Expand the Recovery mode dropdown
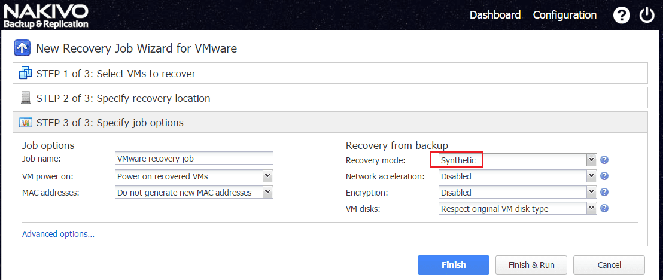Viewport: 663px width, 280px height. (592, 160)
